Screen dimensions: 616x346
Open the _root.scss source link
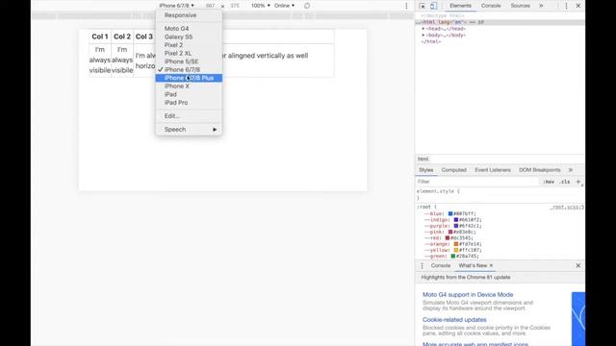pos(567,208)
